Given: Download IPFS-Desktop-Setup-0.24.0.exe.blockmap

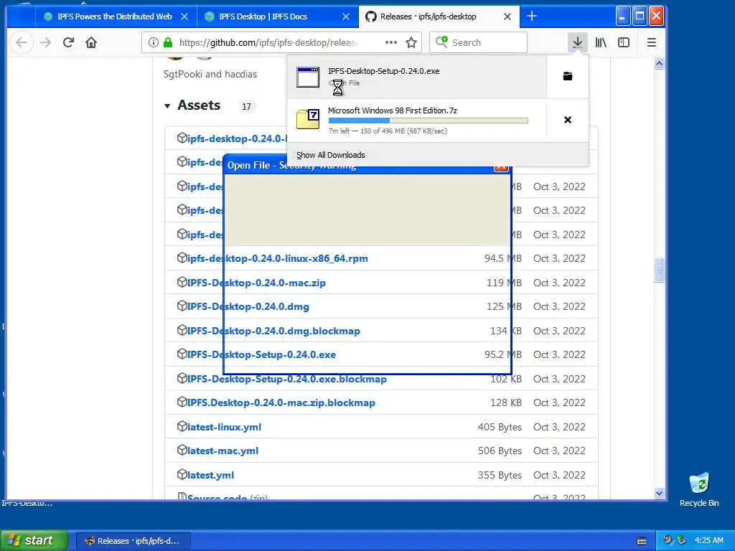Looking at the screenshot, I should [287, 379].
